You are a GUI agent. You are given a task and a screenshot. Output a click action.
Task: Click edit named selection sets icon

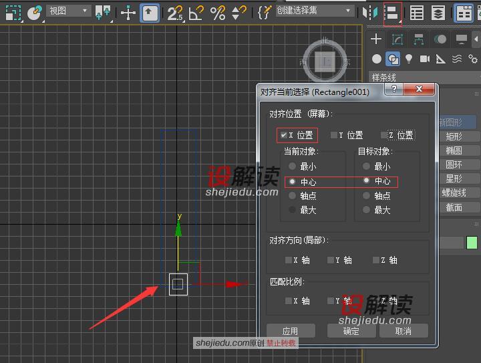pyautogui.click(x=265, y=13)
